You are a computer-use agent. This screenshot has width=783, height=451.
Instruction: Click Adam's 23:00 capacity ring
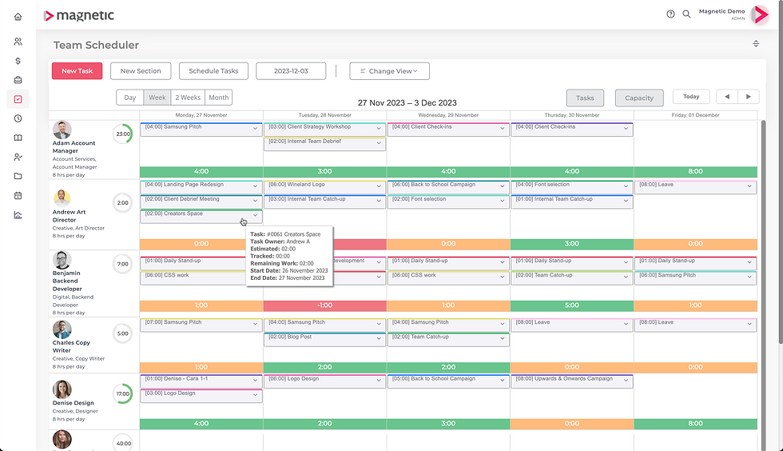[x=122, y=134]
